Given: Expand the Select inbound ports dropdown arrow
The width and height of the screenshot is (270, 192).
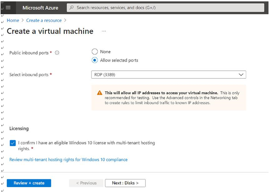Looking at the screenshot, I should pos(241,75).
